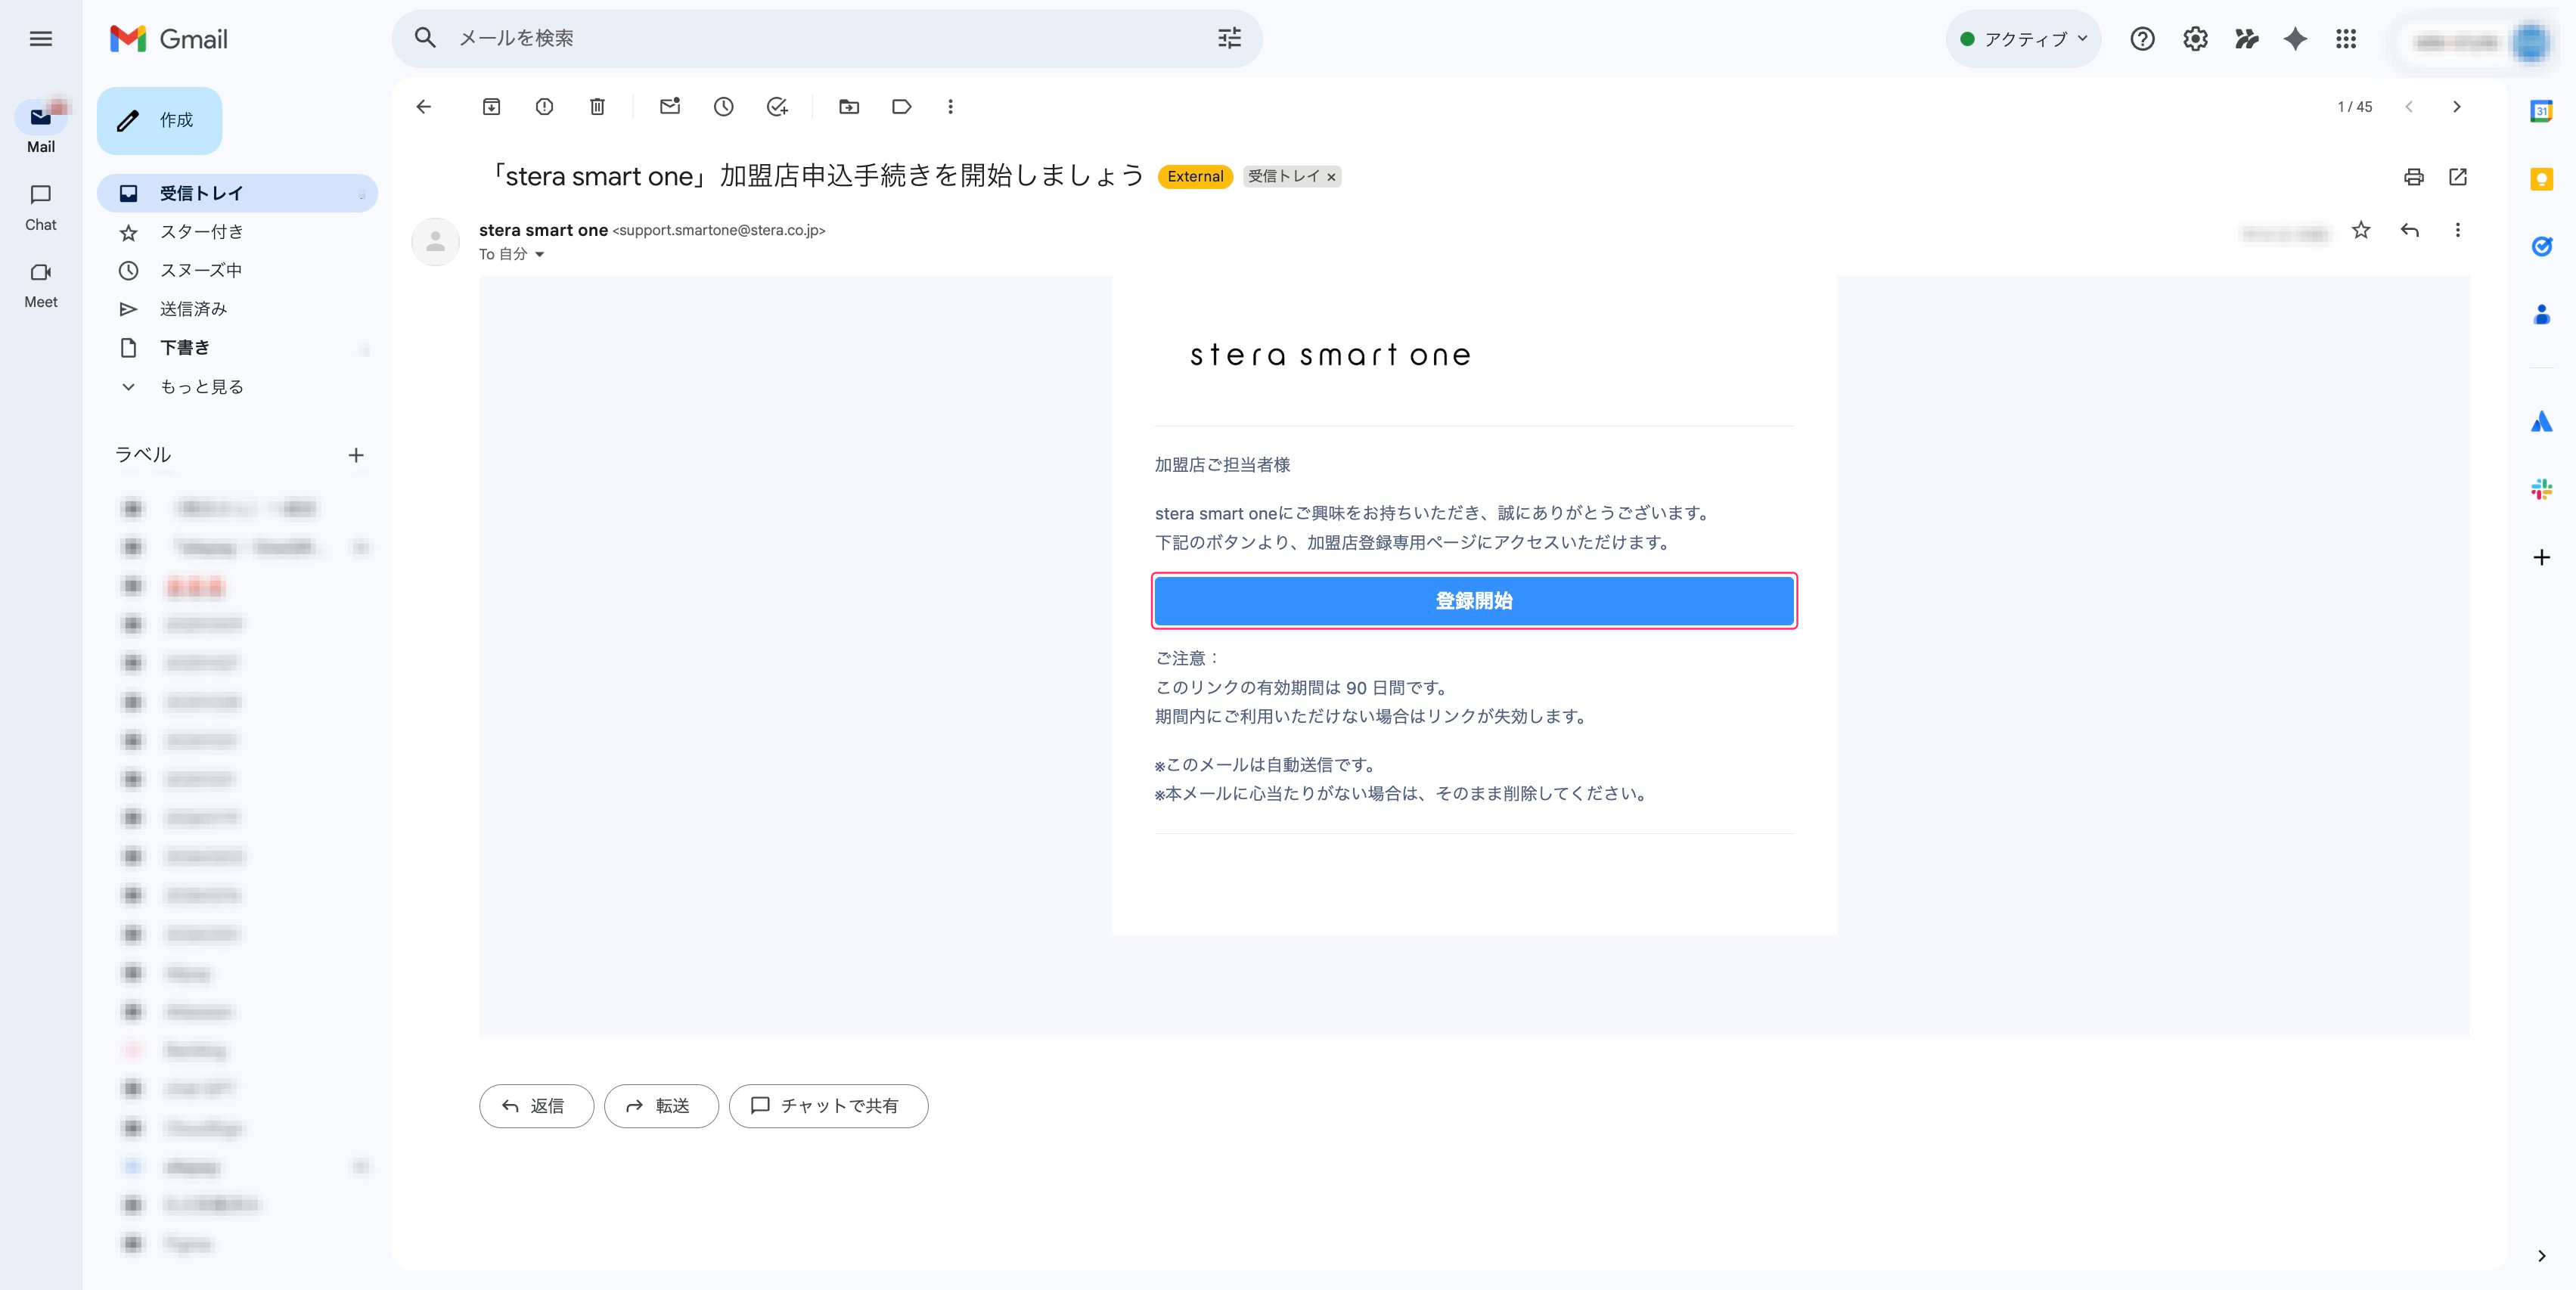Open advanced search options
This screenshot has height=1290, width=2576.
[x=1228, y=38]
